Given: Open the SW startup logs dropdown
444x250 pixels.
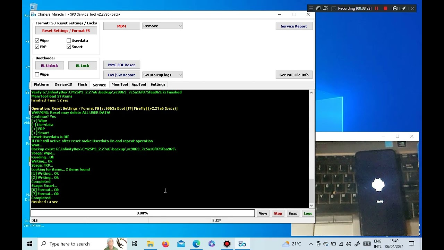Looking at the screenshot, I should pyautogui.click(x=162, y=75).
